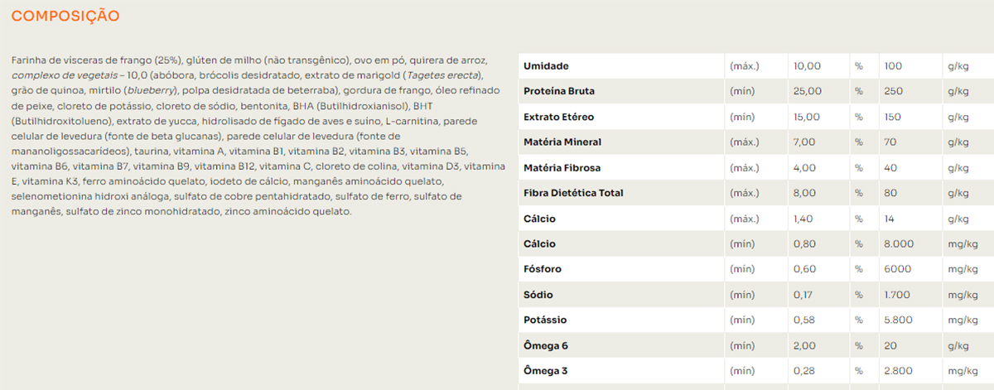The width and height of the screenshot is (994, 390).
Task: Select the 6000 value in Fósforo row
Action: pos(897,269)
